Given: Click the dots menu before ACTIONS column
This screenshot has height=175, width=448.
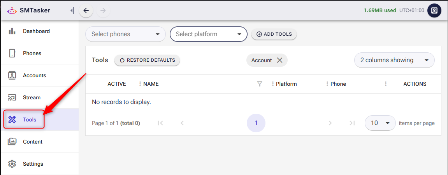Looking at the screenshot, I should point(386,84).
